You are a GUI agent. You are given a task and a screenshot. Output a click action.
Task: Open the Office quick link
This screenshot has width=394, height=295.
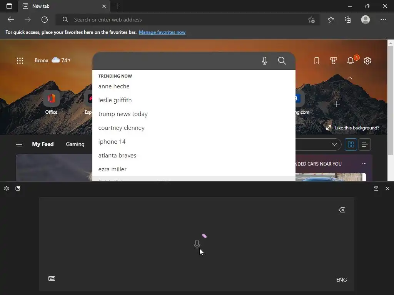tap(51, 103)
